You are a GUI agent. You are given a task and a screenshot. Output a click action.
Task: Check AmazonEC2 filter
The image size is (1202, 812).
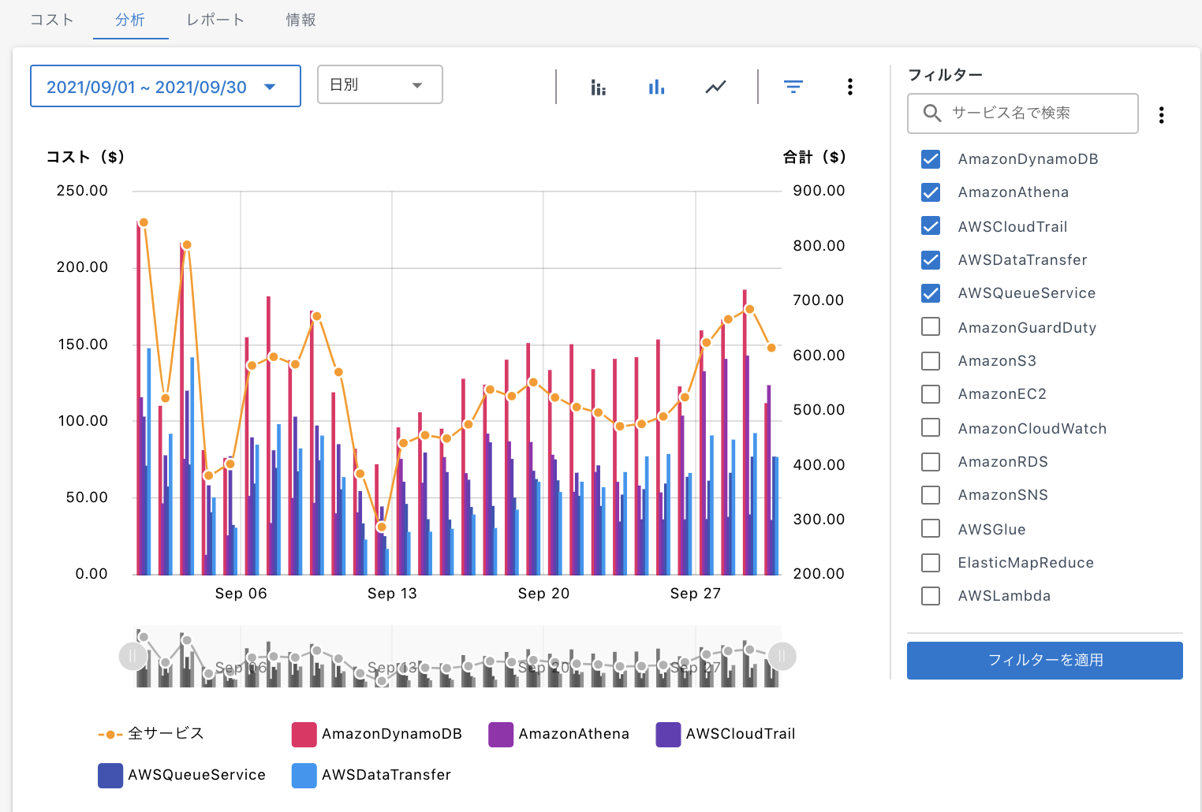point(931,393)
